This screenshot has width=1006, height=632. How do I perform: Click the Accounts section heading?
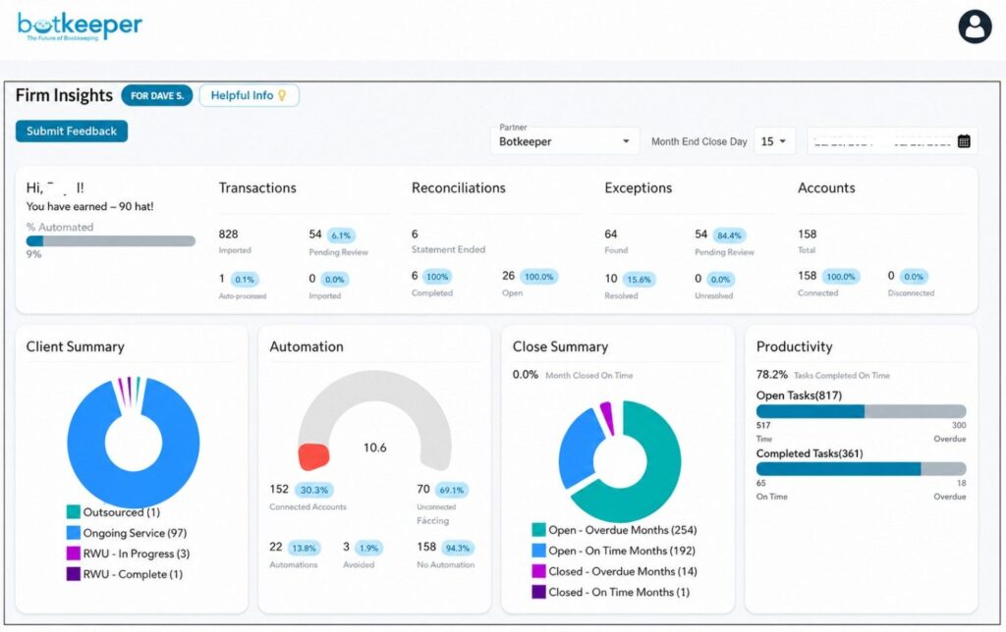point(826,187)
